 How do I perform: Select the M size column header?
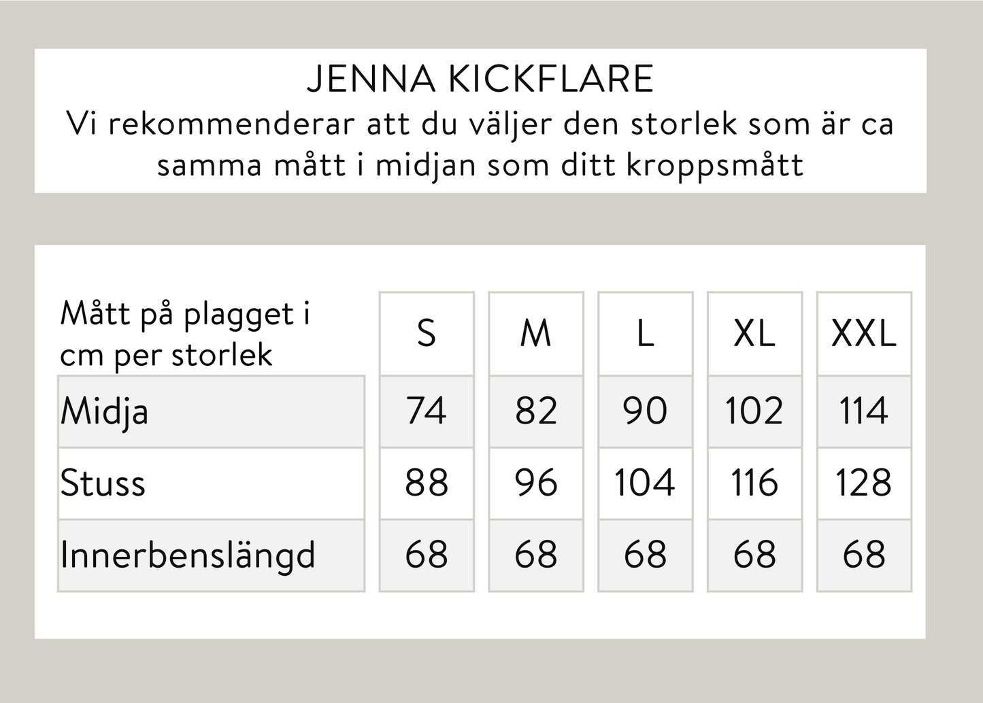[536, 334]
